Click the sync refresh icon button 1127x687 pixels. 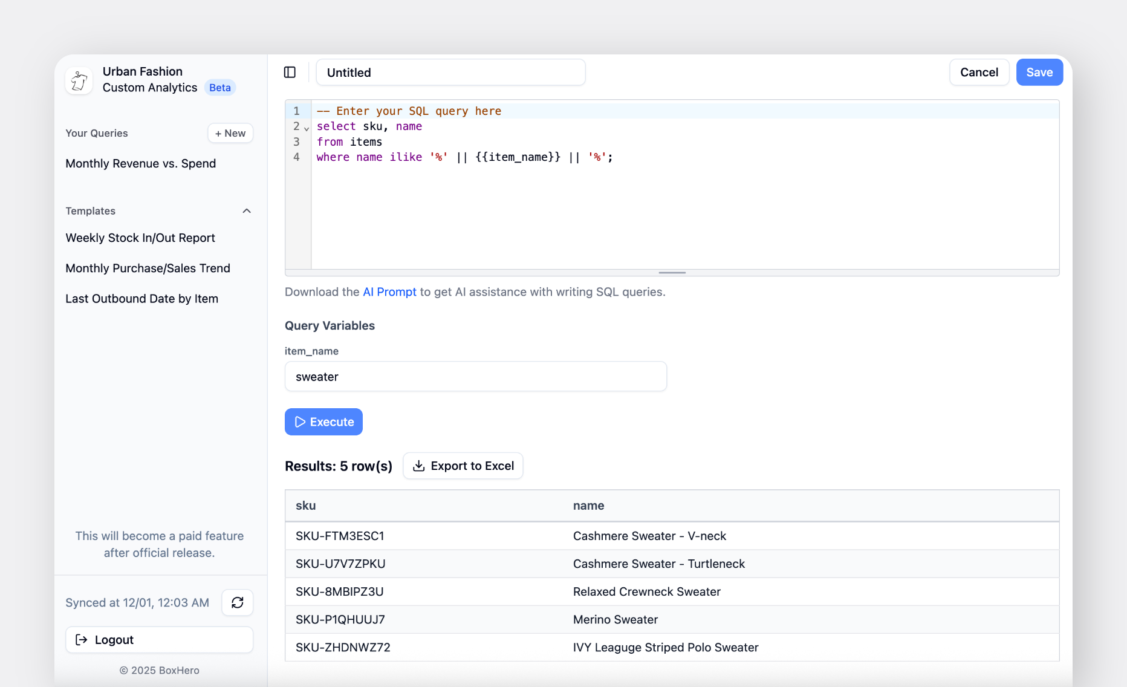pos(237,602)
